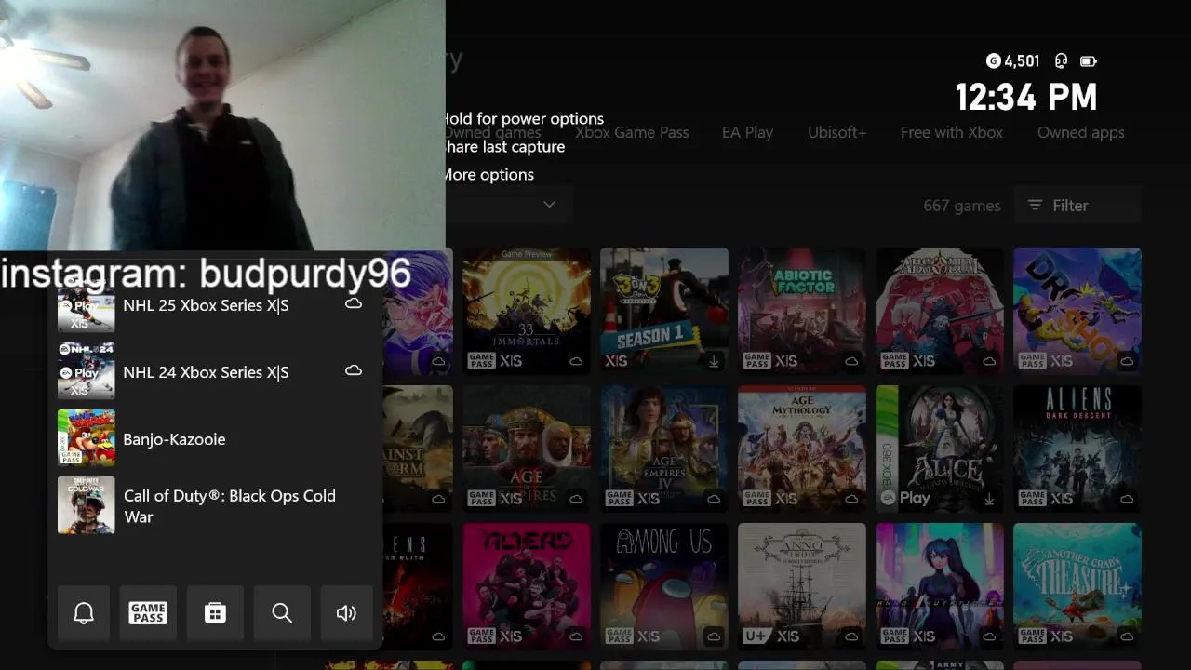Viewport: 1191px width, 670px height.
Task: Click Cold War game cover thumbnail
Action: click(x=87, y=505)
